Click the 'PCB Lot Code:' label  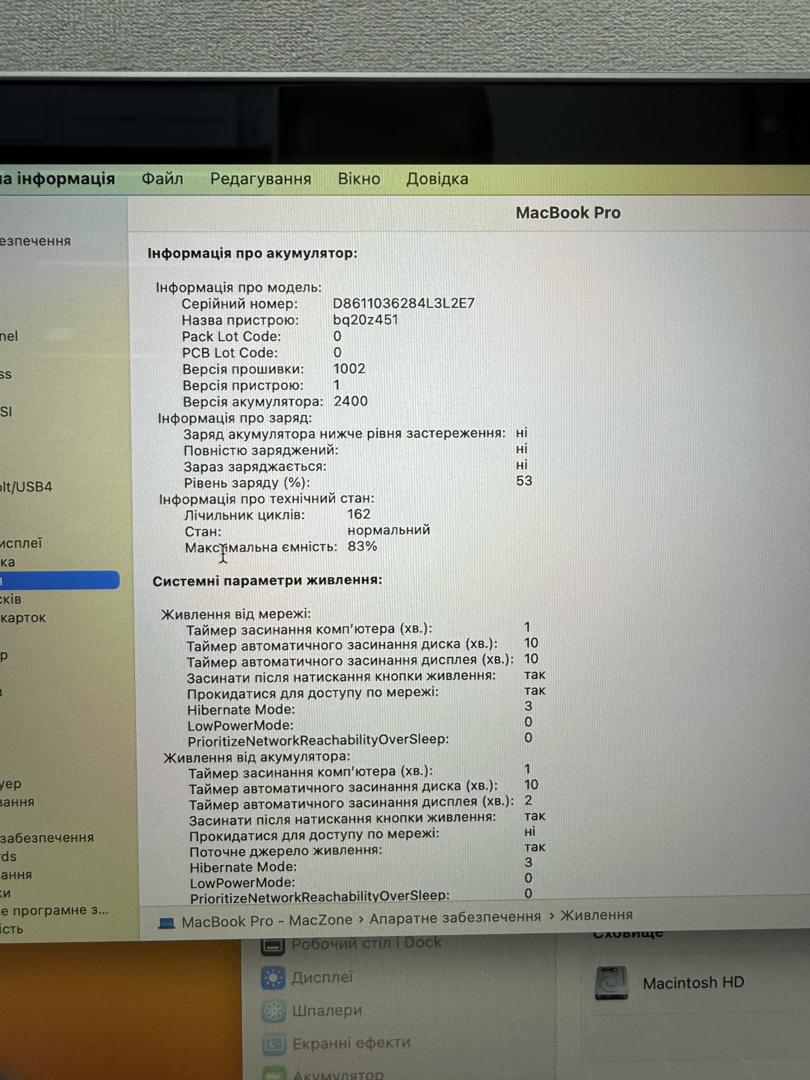pyautogui.click(x=230, y=353)
